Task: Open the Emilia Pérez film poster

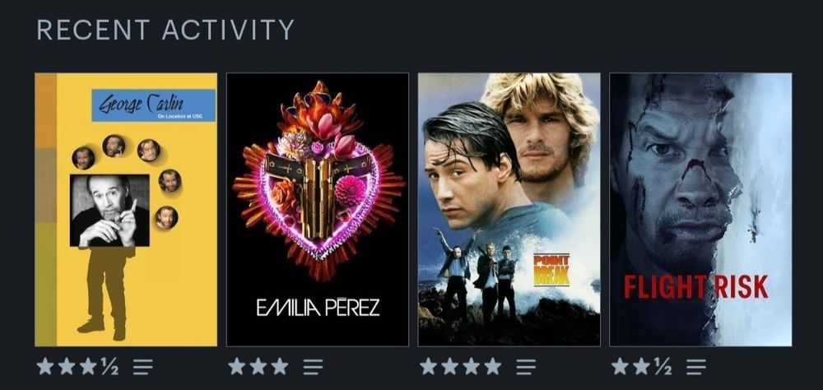Action: [x=318, y=210]
